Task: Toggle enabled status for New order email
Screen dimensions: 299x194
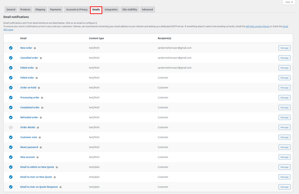Action: (x=11, y=48)
